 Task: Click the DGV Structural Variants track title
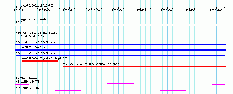click(37, 33)
